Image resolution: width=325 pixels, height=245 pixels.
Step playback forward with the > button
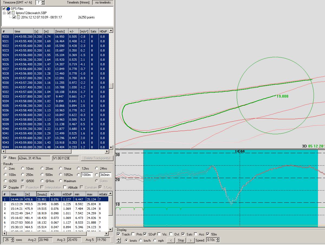tap(191, 240)
